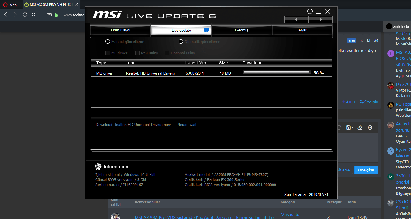Click the avatar beside Arctis thread
Viewport: 411px width, 219px height.
point(391,125)
